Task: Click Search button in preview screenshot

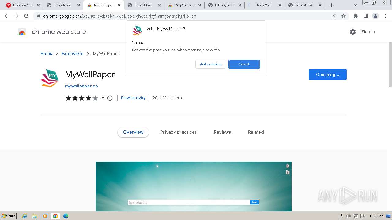Action: pos(254,202)
